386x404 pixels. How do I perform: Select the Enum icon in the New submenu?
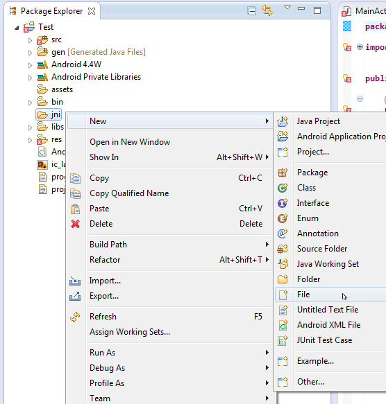(x=283, y=218)
